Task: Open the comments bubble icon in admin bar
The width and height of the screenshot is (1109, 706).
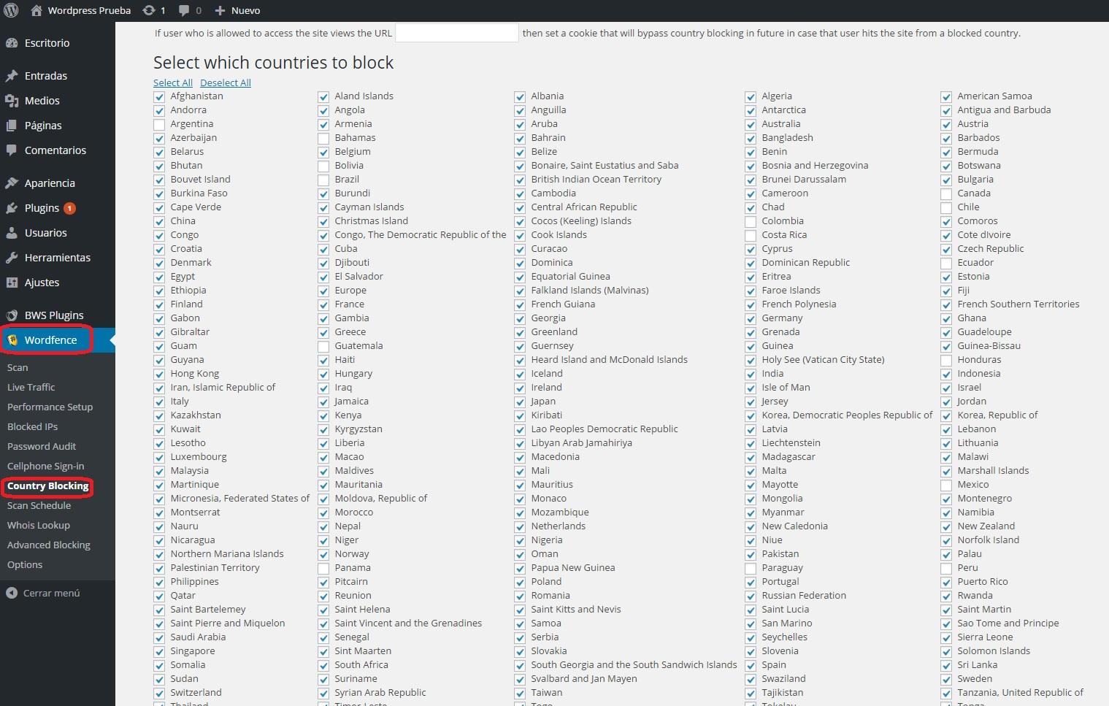Action: click(184, 10)
